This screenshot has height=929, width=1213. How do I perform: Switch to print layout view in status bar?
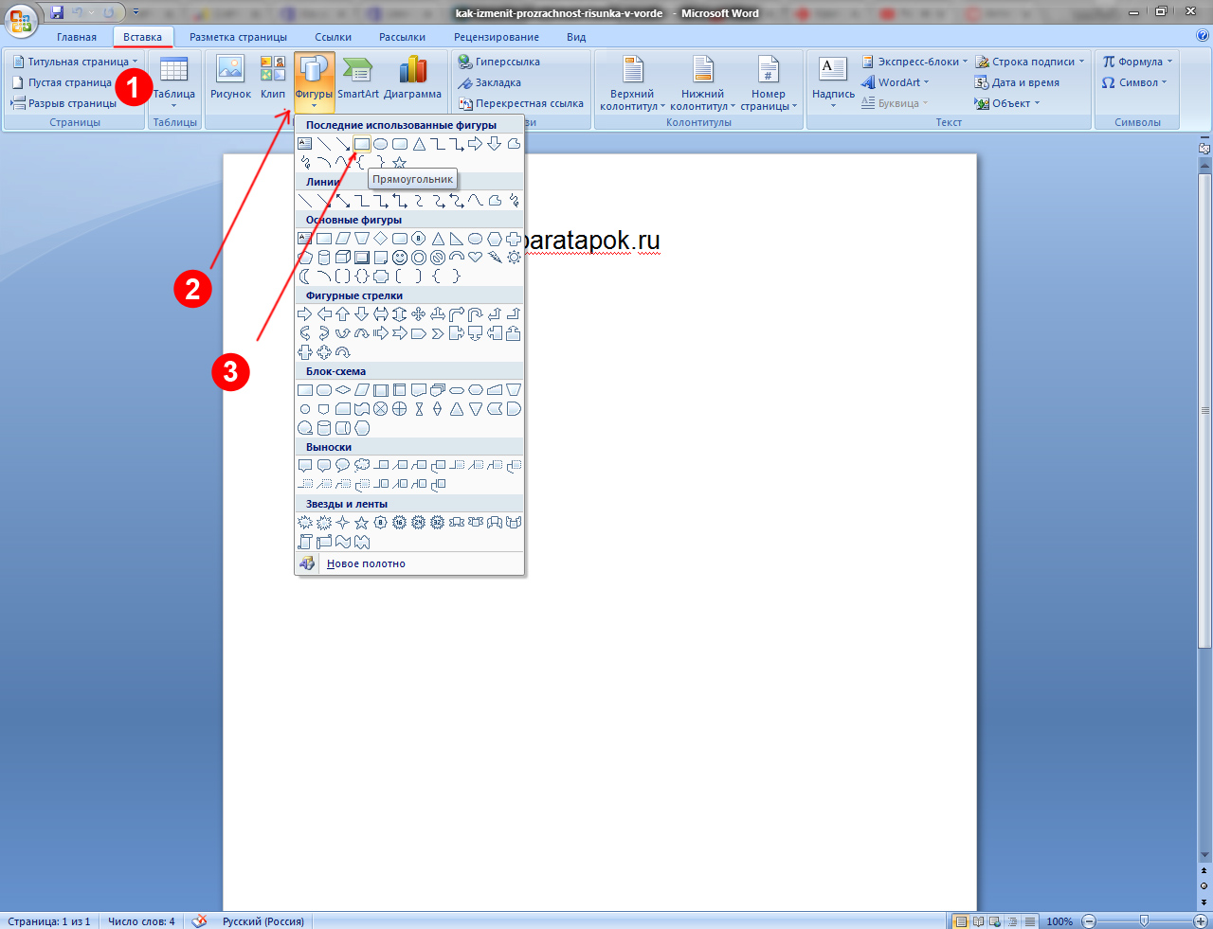point(961,921)
